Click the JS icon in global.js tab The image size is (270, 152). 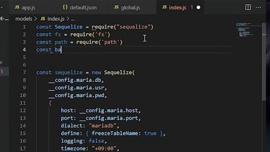coord(116,7)
